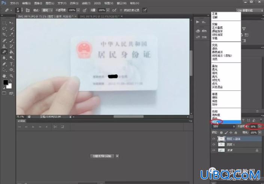The width and height of the screenshot is (264, 184).
Task: Choose 柔光 from blend mode list
Action: point(215,70)
